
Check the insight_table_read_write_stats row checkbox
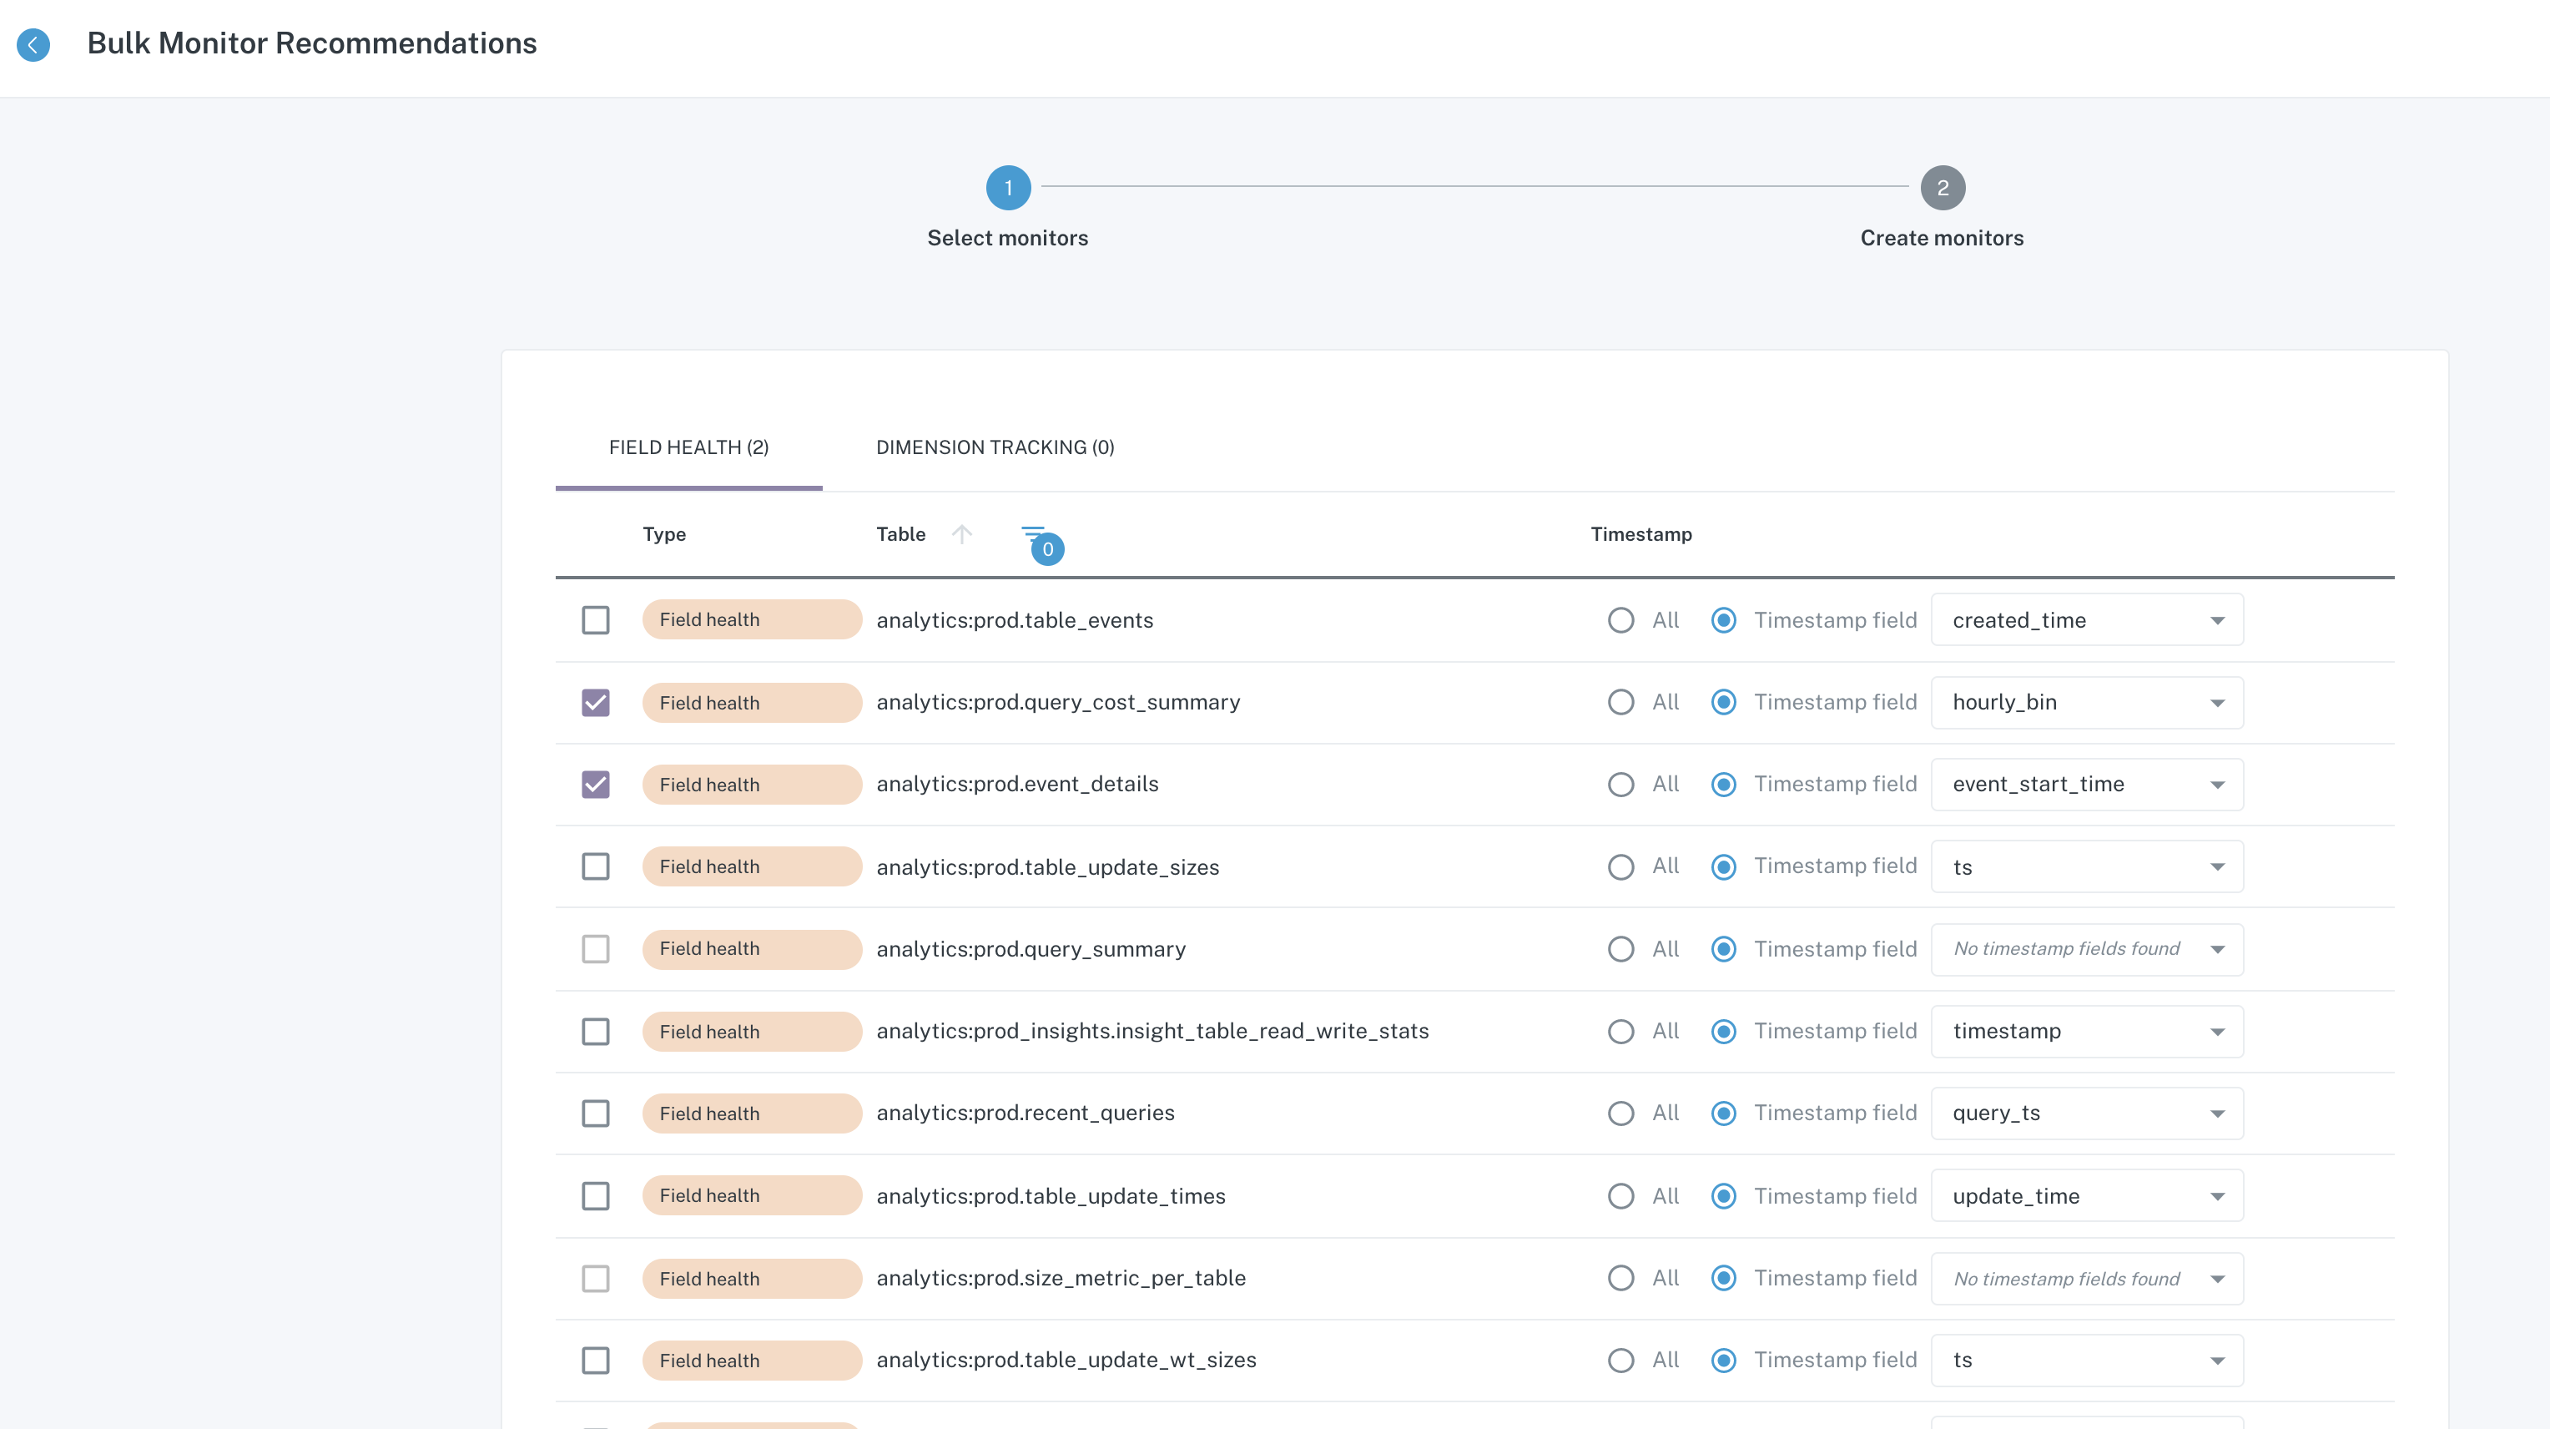595,1032
